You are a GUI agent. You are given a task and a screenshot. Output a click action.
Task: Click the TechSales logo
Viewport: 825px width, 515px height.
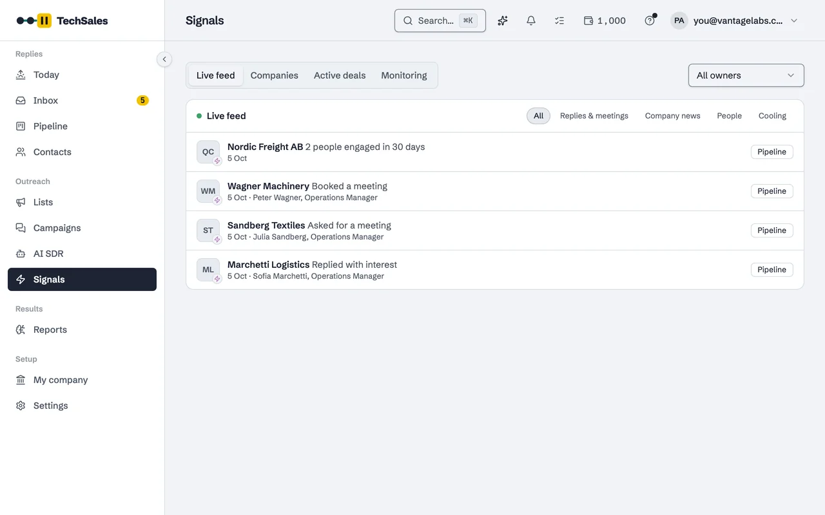pyautogui.click(x=63, y=21)
